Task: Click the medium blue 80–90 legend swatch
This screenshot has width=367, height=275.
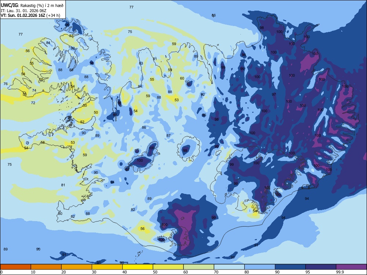Action: [260, 267]
